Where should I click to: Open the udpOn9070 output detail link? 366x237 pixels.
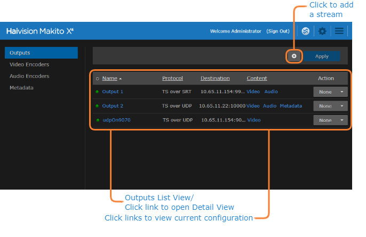pos(116,120)
